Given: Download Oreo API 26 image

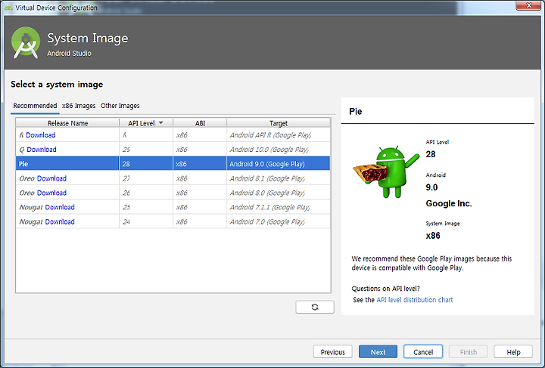Looking at the screenshot, I should point(51,193).
